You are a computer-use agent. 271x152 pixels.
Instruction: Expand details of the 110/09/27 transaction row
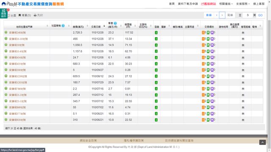point(6,70)
